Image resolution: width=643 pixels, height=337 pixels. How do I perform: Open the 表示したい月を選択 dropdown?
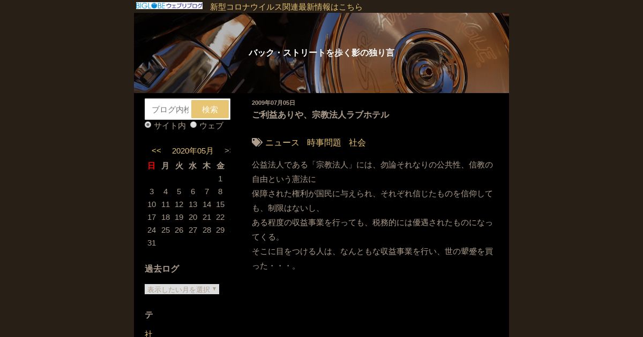(182, 289)
